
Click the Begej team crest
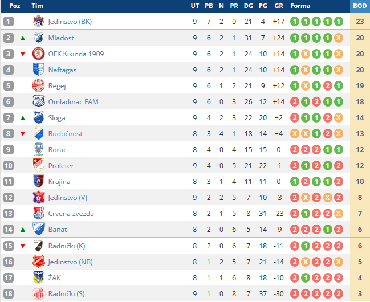click(38, 85)
